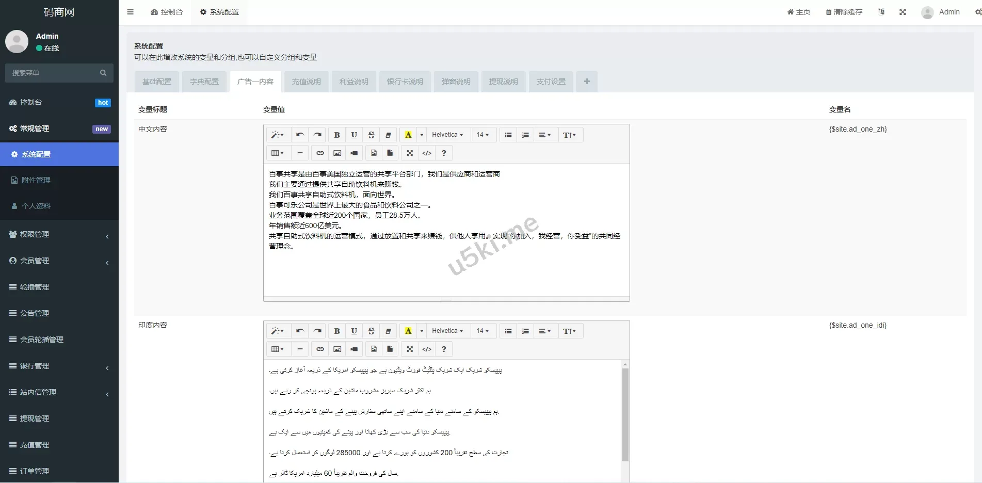Screen dimensions: 982x483
Task: Toggle fullscreen in the Chinese content editor
Action: tap(410, 153)
